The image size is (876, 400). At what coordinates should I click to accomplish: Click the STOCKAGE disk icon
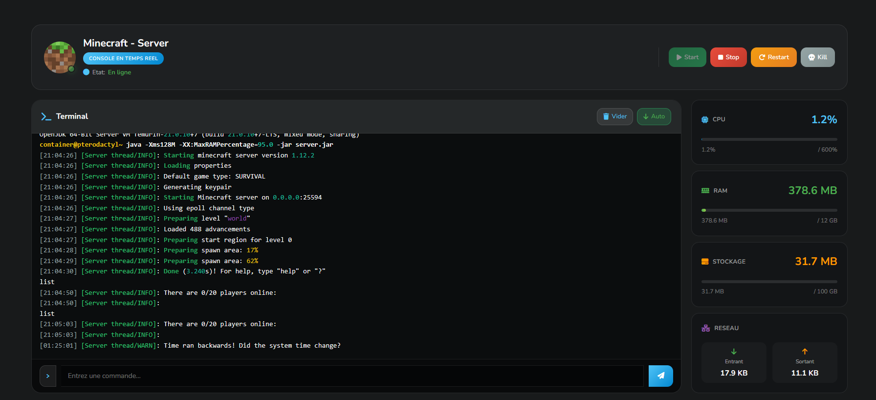pyautogui.click(x=705, y=262)
